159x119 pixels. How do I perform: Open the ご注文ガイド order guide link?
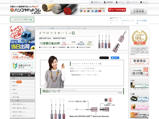tap(96, 2)
